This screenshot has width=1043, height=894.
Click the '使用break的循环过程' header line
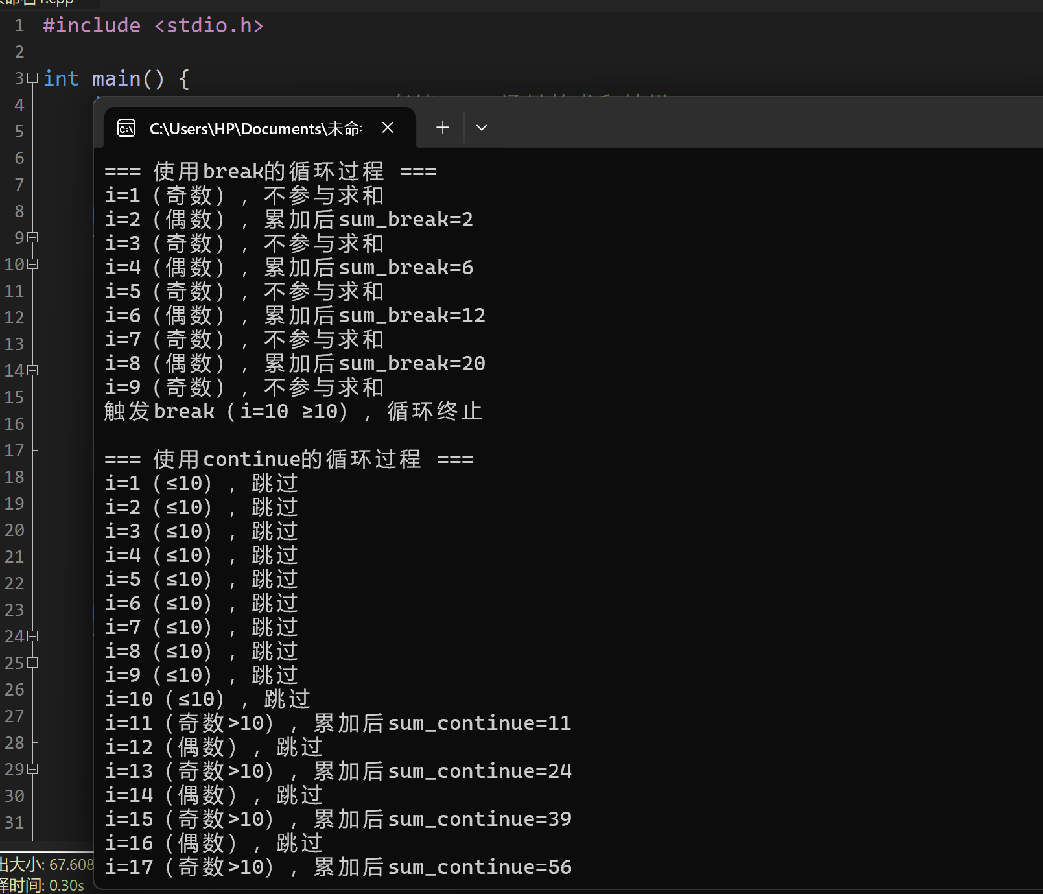point(270,172)
